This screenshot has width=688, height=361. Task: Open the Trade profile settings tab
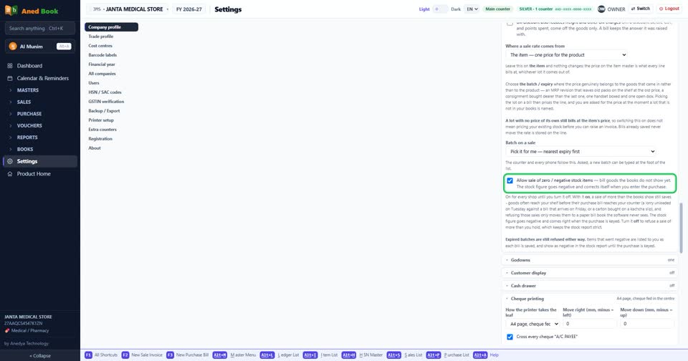point(112,37)
